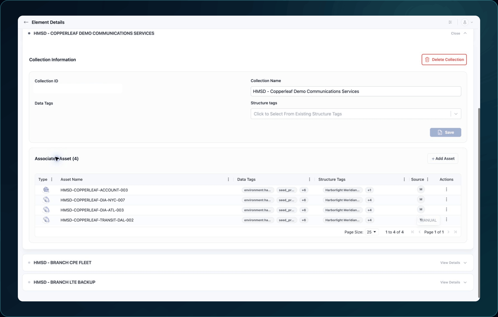Click HMSD - BRANCH CPE FLEET heading
Viewport: 498px width, 317px height.
click(x=62, y=263)
